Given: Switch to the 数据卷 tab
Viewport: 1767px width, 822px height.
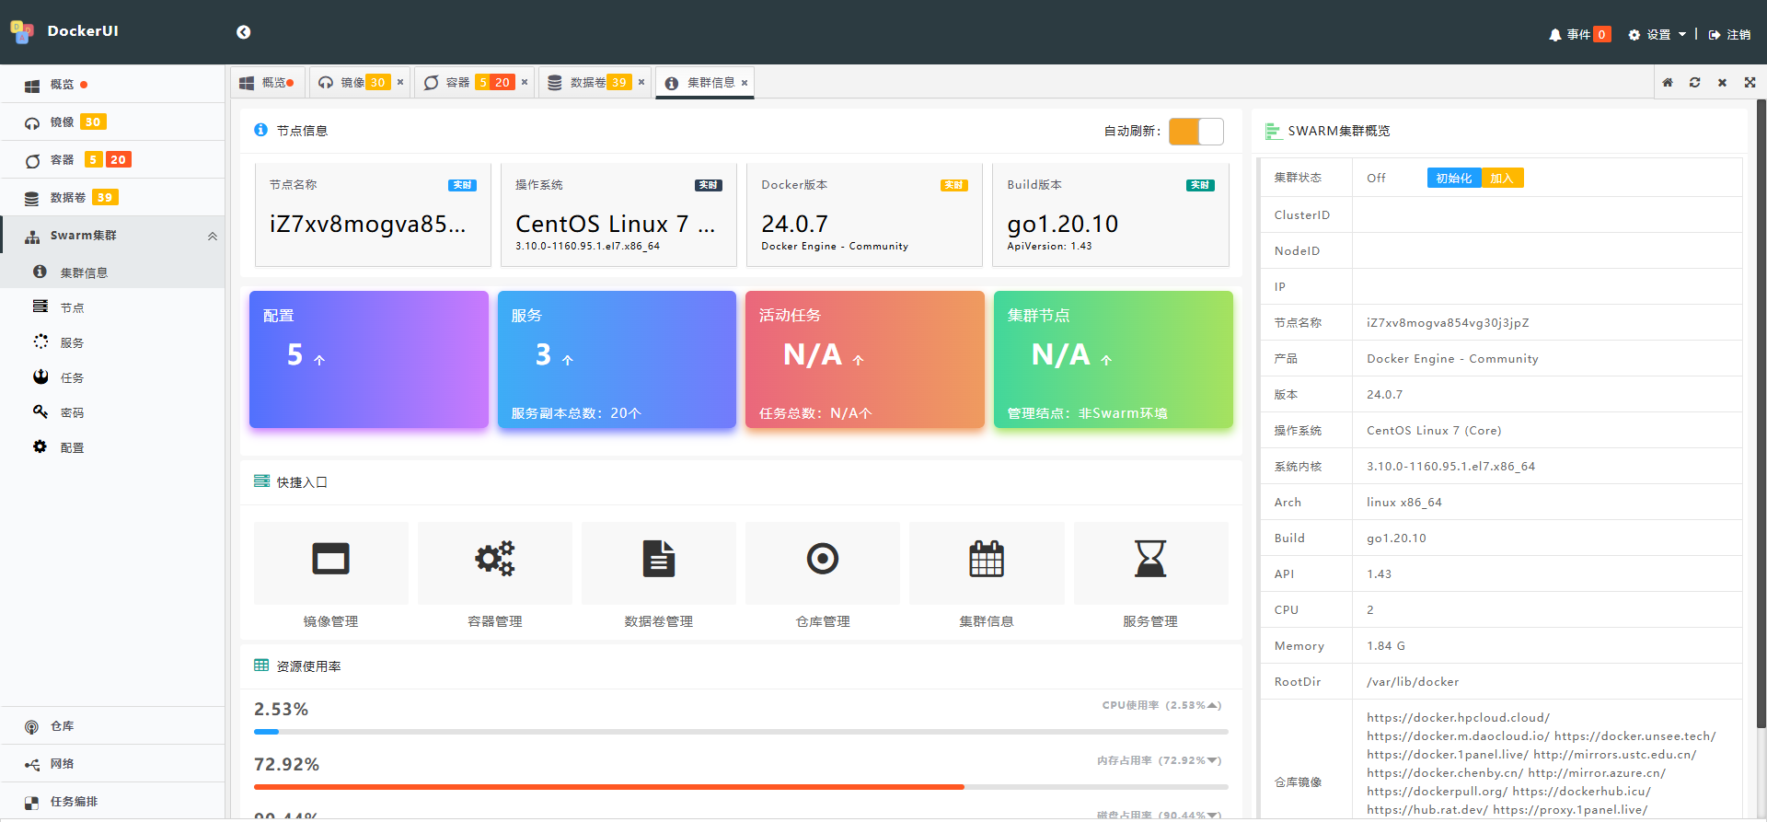Looking at the screenshot, I should pyautogui.click(x=587, y=83).
